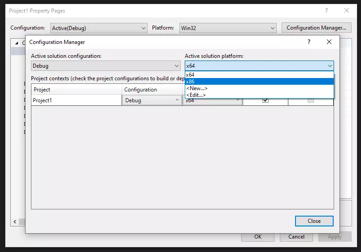Click Cancel in Property Pages

(x=296, y=237)
